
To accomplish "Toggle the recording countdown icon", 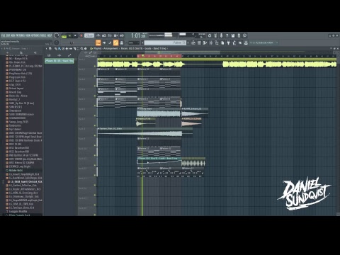I will click(110, 35).
